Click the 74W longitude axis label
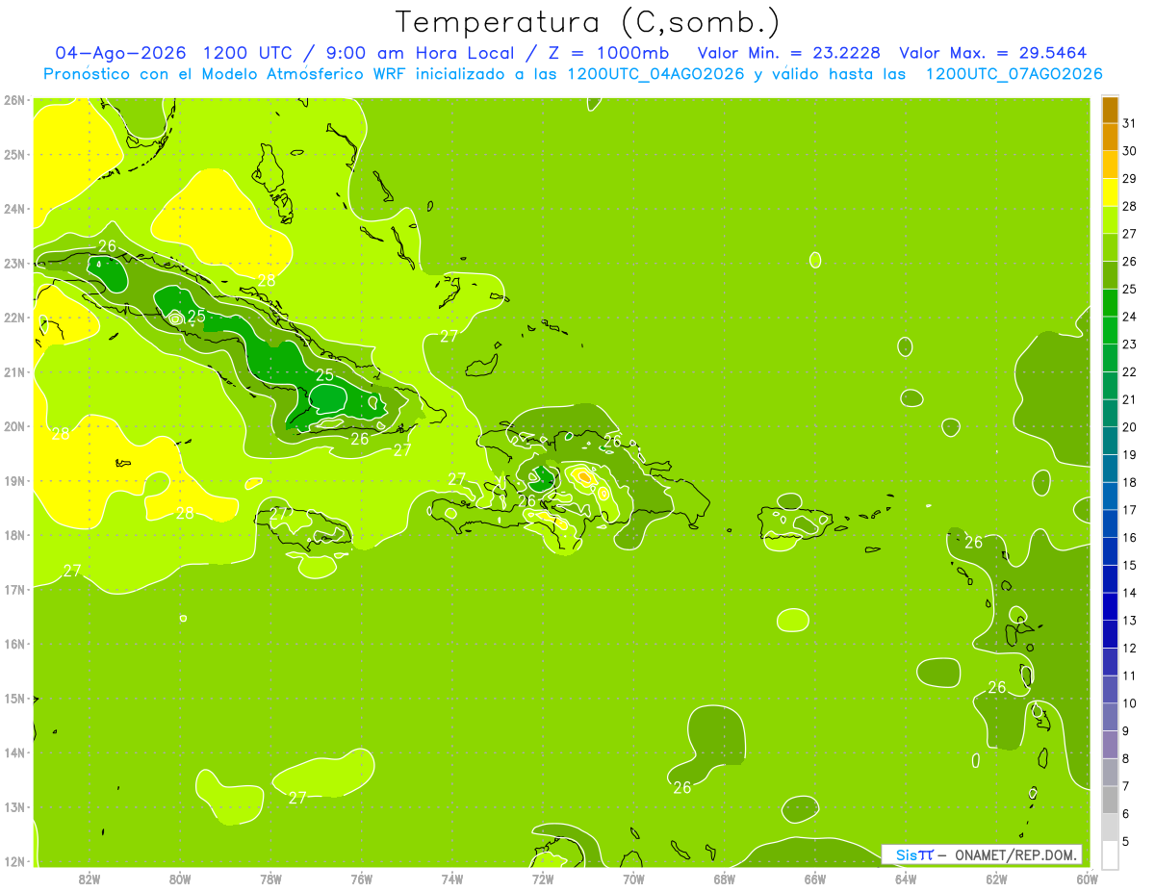This screenshot has width=1155, height=892. [452, 879]
